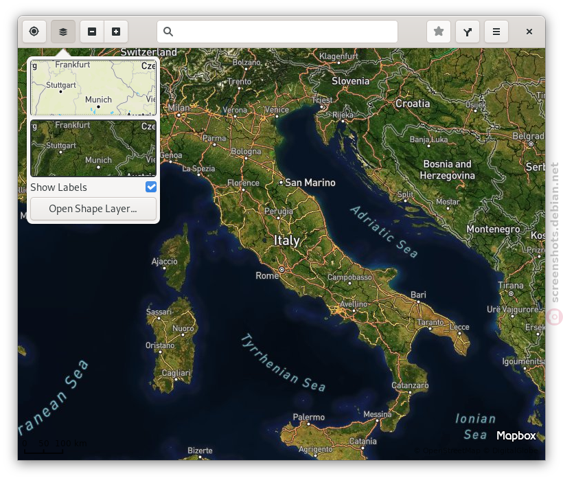Click the Bologna city label
This screenshot has height=480, width=563.
coord(246,151)
